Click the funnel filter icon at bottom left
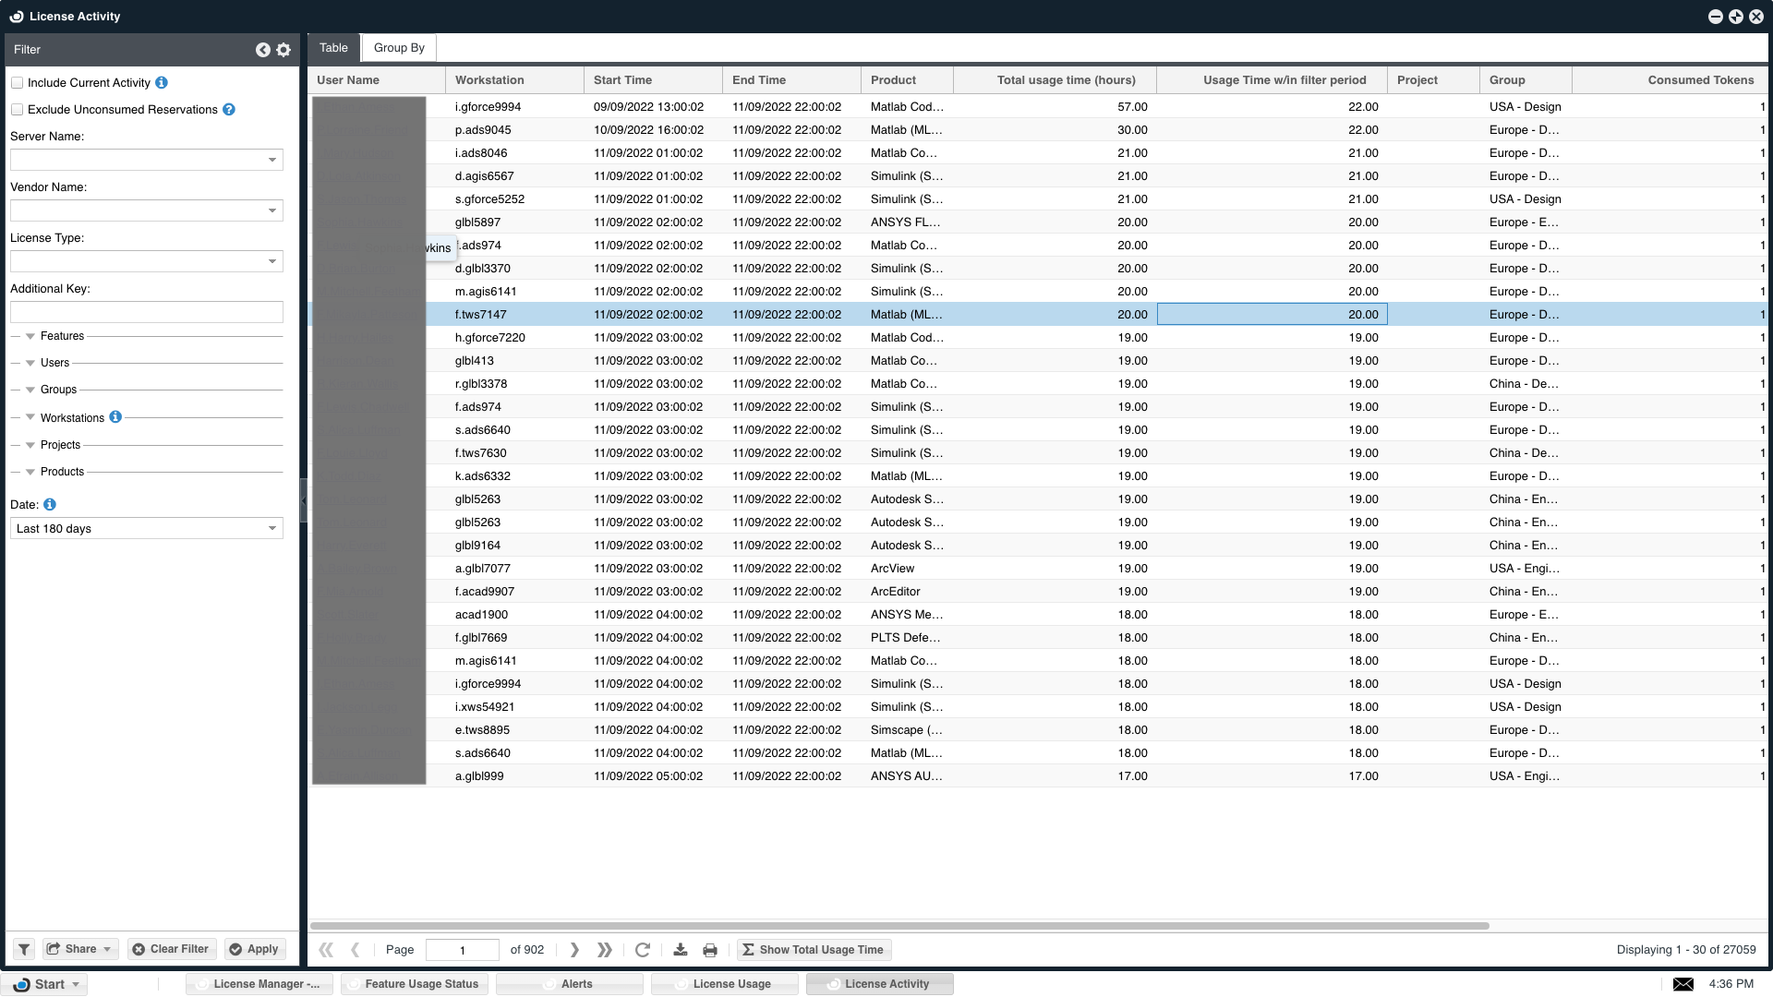The width and height of the screenshot is (1773, 997). [x=24, y=949]
